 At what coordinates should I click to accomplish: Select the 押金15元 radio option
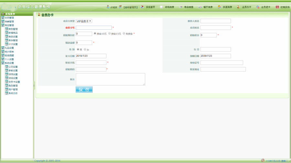click(x=110, y=33)
